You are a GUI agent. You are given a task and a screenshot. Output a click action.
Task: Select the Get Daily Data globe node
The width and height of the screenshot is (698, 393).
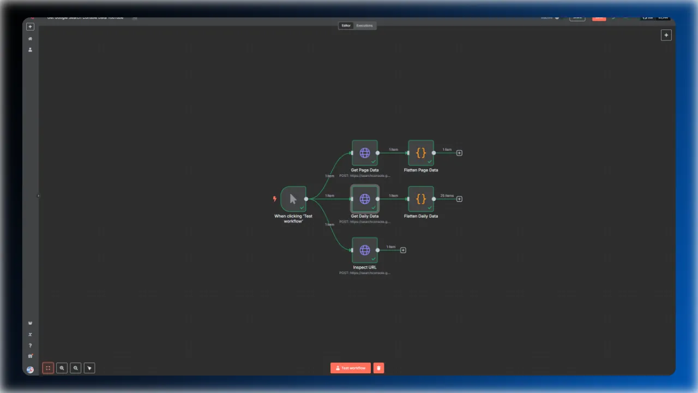click(x=364, y=199)
